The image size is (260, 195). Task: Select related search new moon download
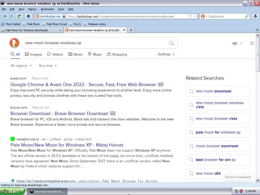tap(218, 91)
